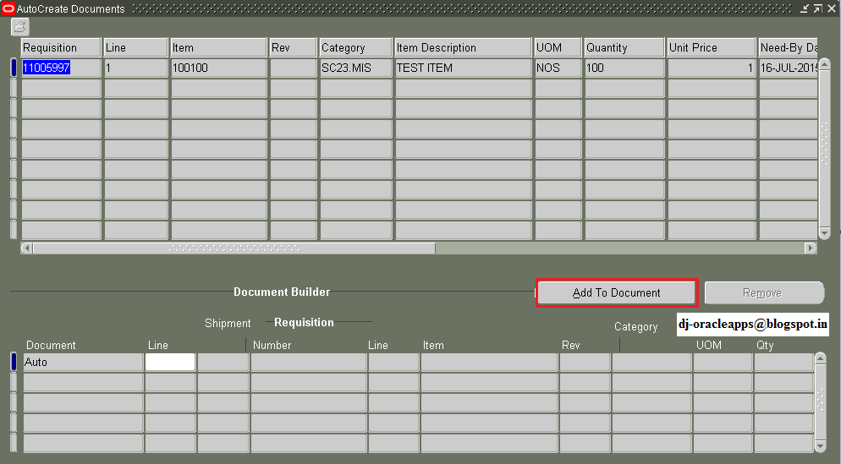Screen dimensions: 841x464
Task: Close the AutoCreate Documents window
Action: tap(832, 8)
